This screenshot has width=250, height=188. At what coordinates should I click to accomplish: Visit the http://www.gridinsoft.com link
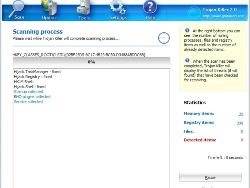[x=223, y=16]
